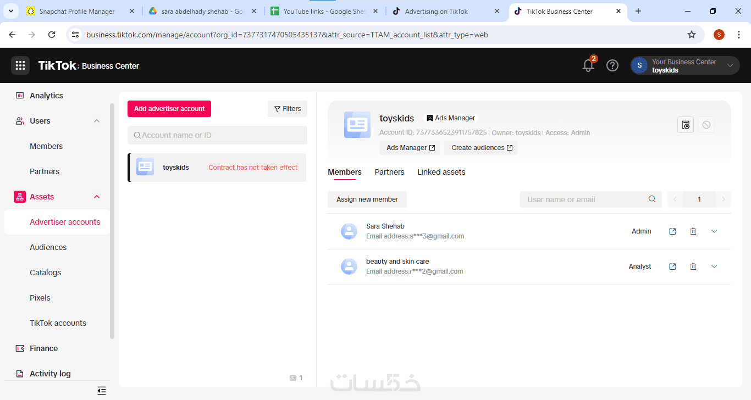Go to the previous members page

click(675, 199)
